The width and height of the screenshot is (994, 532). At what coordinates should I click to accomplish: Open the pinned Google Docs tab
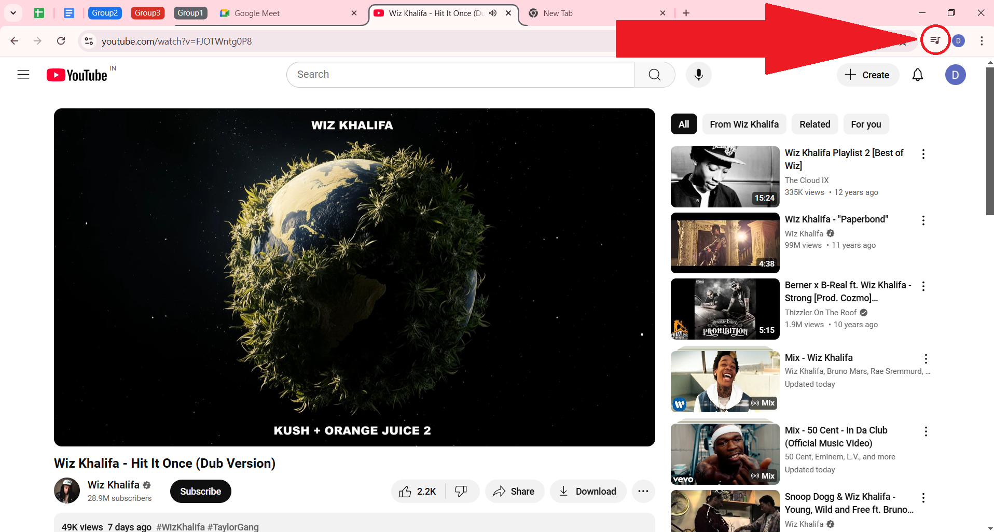(x=68, y=13)
